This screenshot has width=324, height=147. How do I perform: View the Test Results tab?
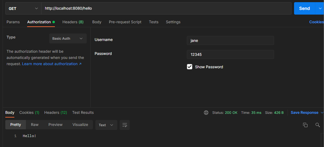point(83,113)
